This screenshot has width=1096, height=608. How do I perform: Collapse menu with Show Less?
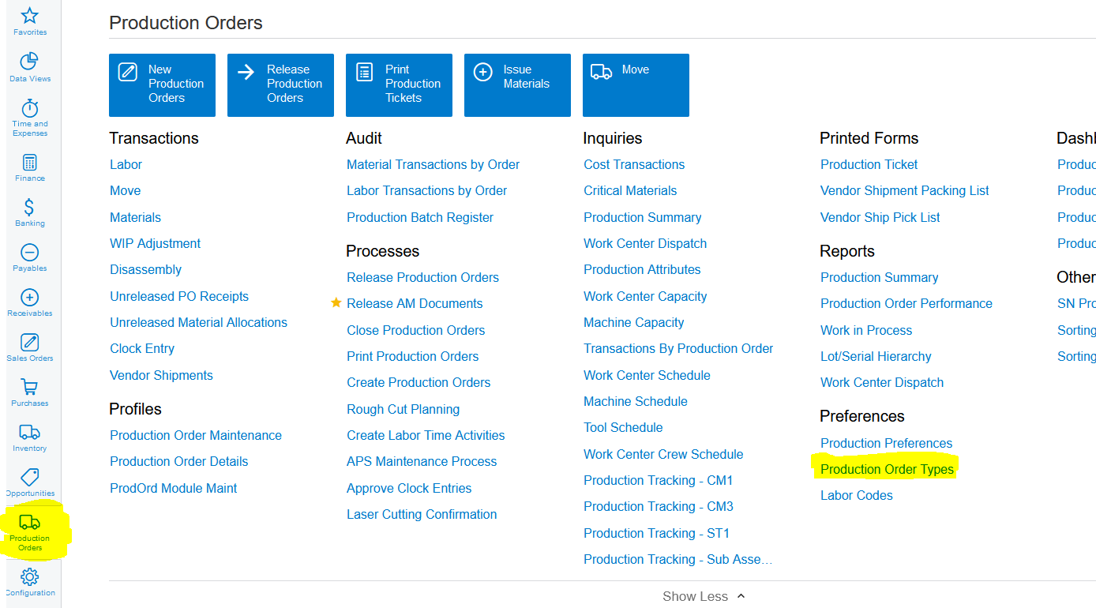point(704,596)
